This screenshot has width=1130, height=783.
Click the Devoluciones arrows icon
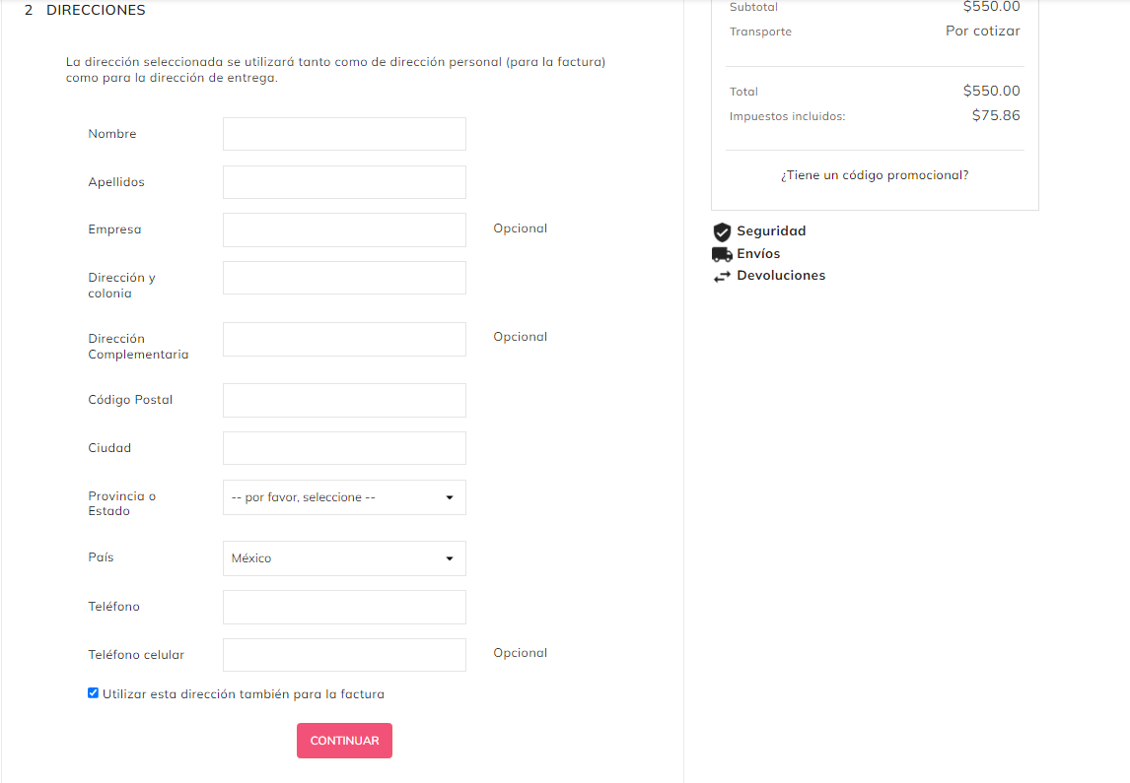tap(722, 277)
